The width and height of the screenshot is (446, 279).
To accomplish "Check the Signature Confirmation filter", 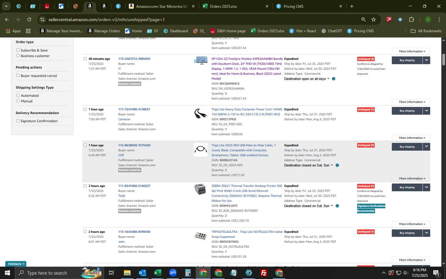I will (x=18, y=121).
